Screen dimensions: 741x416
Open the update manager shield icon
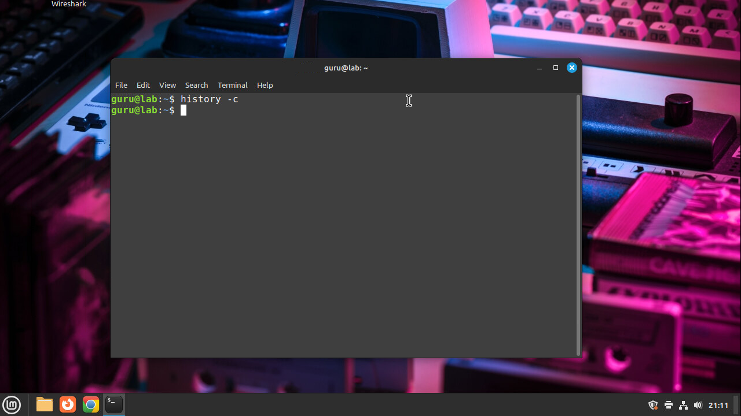(x=653, y=405)
